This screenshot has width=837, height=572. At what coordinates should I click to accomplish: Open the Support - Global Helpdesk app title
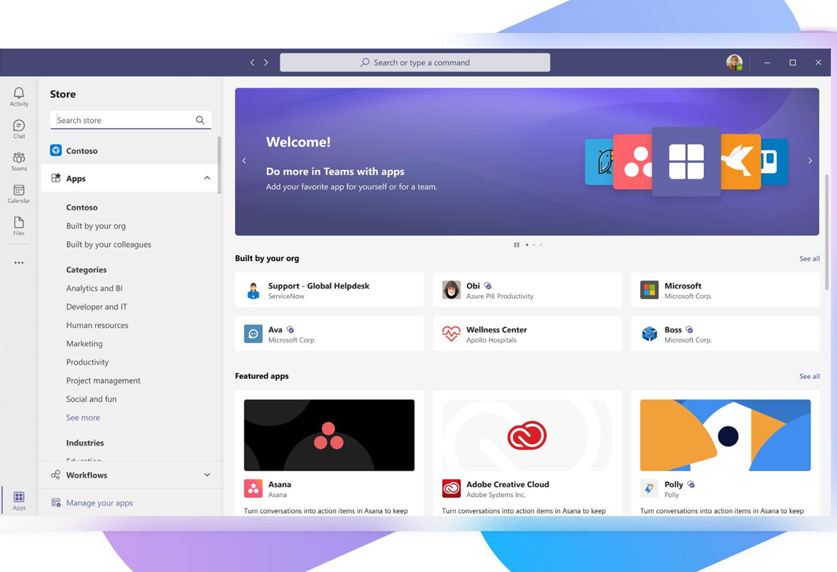[x=318, y=286]
